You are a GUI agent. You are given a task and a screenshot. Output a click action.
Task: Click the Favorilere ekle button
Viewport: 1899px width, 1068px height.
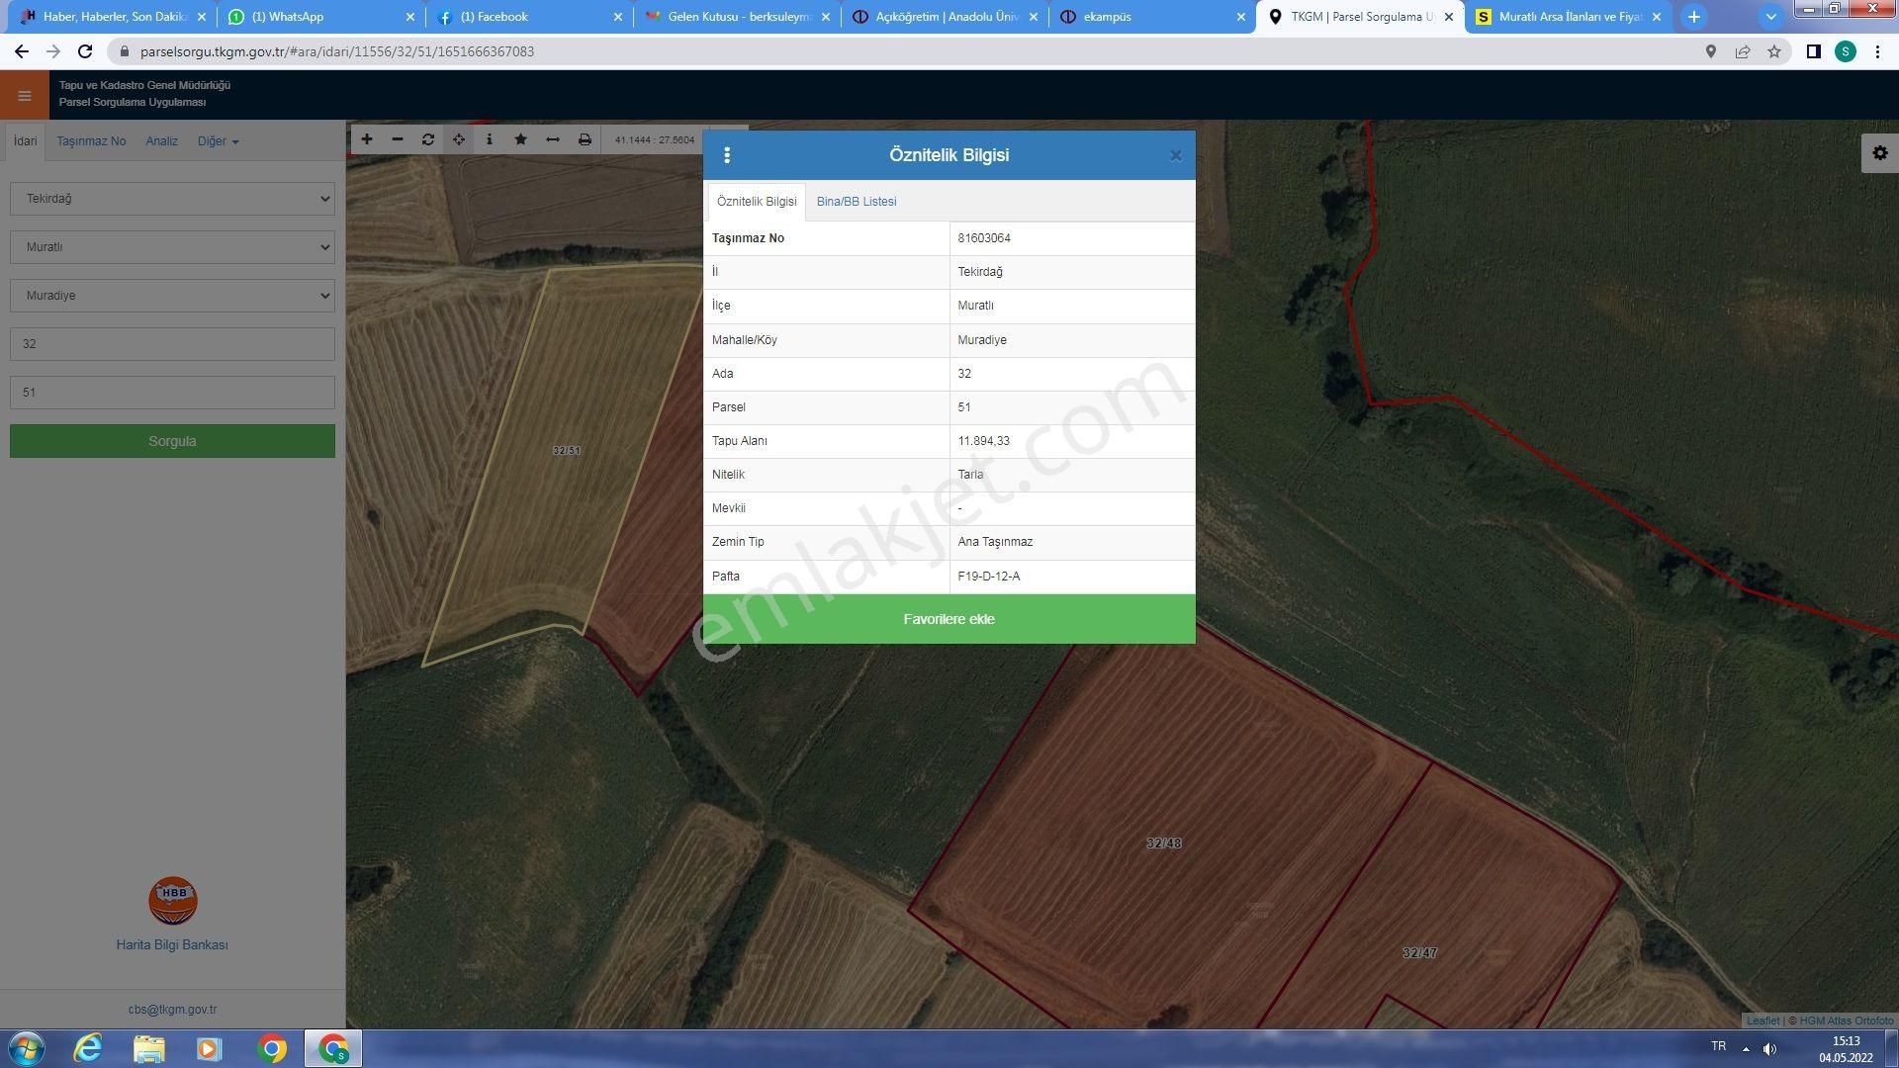[949, 619]
